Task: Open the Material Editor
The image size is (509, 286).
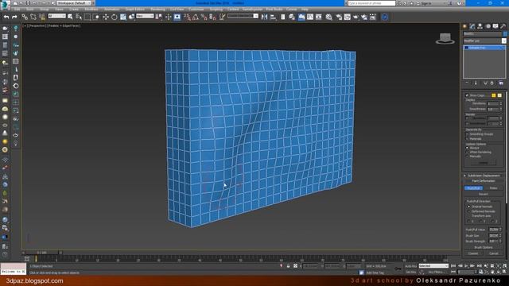Action: [x=328, y=17]
